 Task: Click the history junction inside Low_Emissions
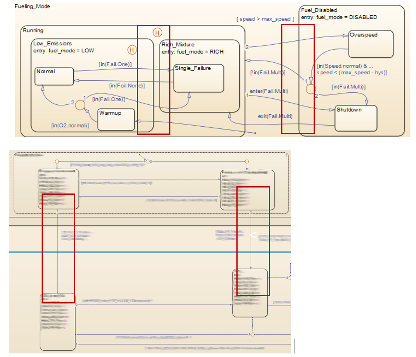pyautogui.click(x=132, y=50)
